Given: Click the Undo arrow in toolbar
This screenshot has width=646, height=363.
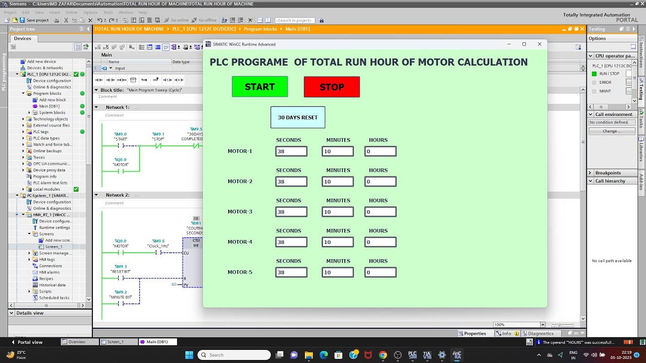Looking at the screenshot, I should (99, 20).
